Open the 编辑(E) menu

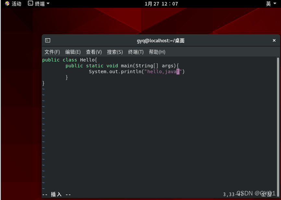pyautogui.click(x=73, y=52)
